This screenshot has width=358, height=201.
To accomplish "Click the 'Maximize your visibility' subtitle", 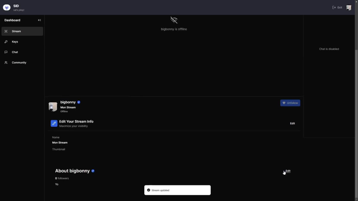I will (x=73, y=126).
